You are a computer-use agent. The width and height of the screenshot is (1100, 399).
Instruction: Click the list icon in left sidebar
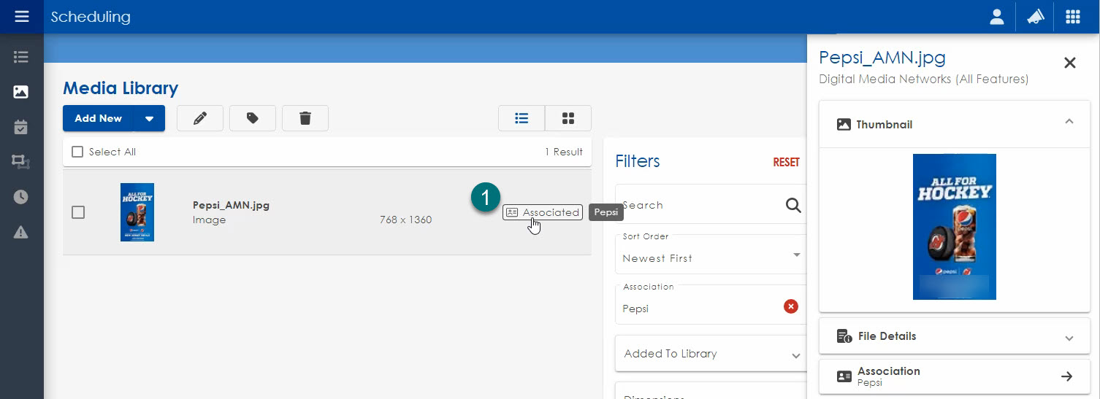click(x=21, y=57)
